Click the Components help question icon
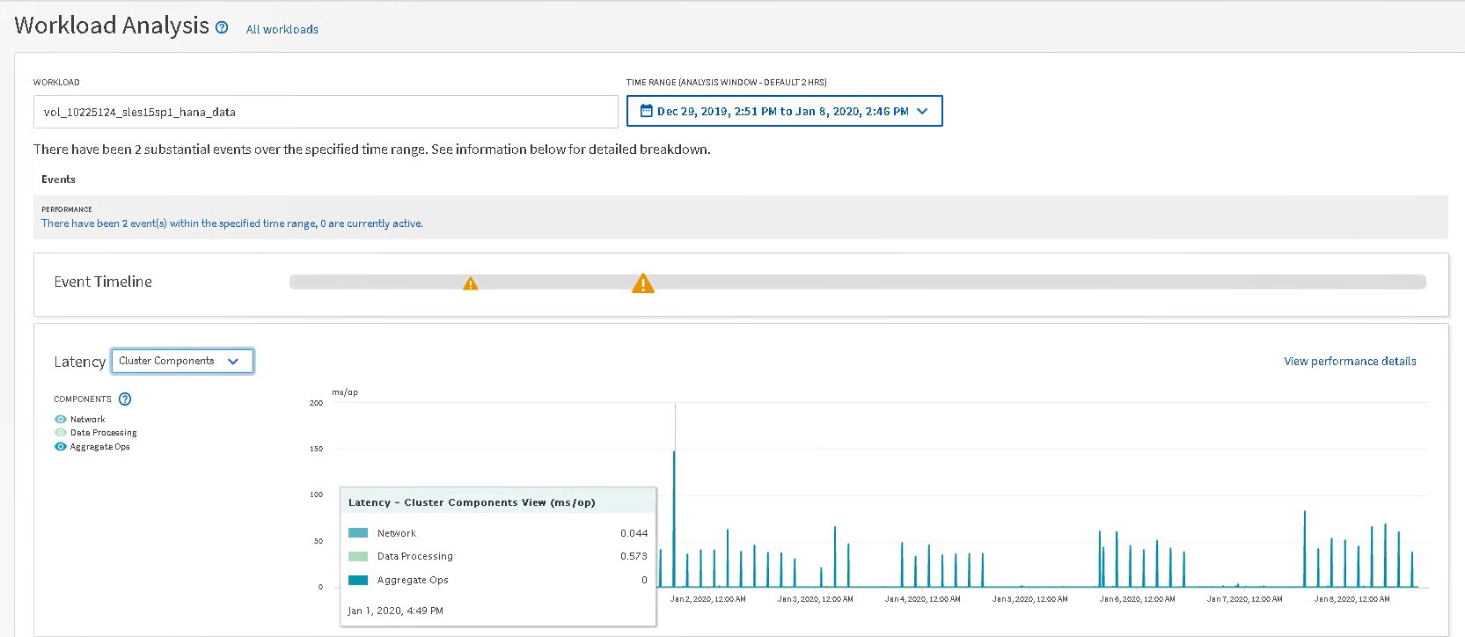 (125, 399)
